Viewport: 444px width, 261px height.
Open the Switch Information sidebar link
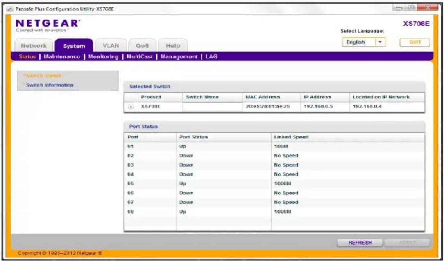tap(50, 85)
